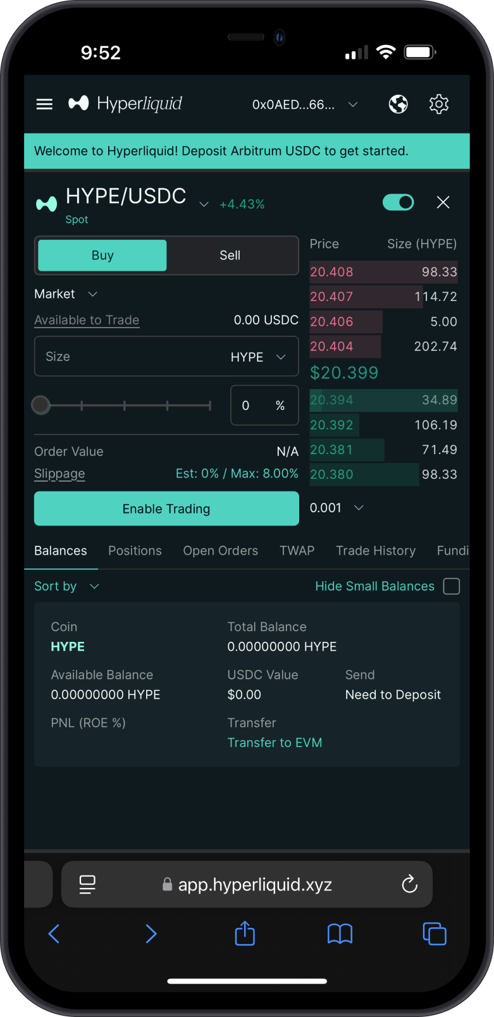
Task: Switch to the Positions tab
Action: pyautogui.click(x=135, y=551)
